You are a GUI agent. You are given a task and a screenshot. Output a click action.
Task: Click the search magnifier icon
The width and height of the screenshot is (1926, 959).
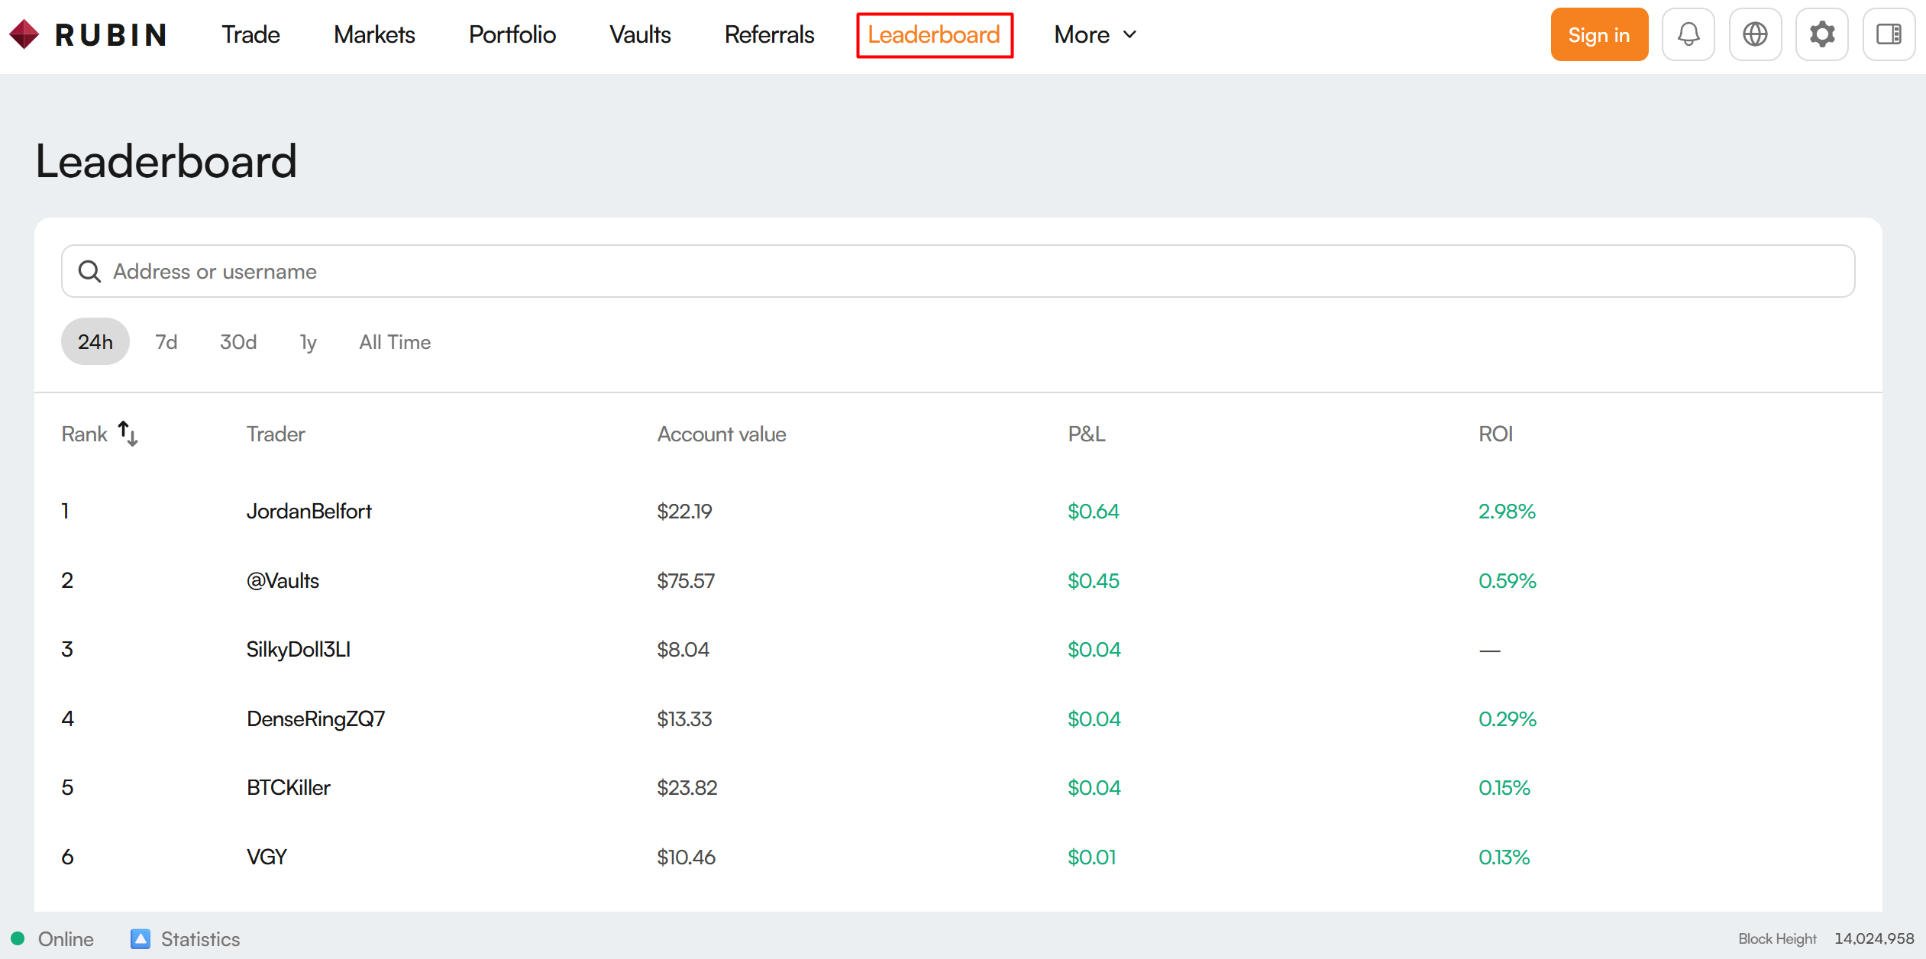pos(89,271)
